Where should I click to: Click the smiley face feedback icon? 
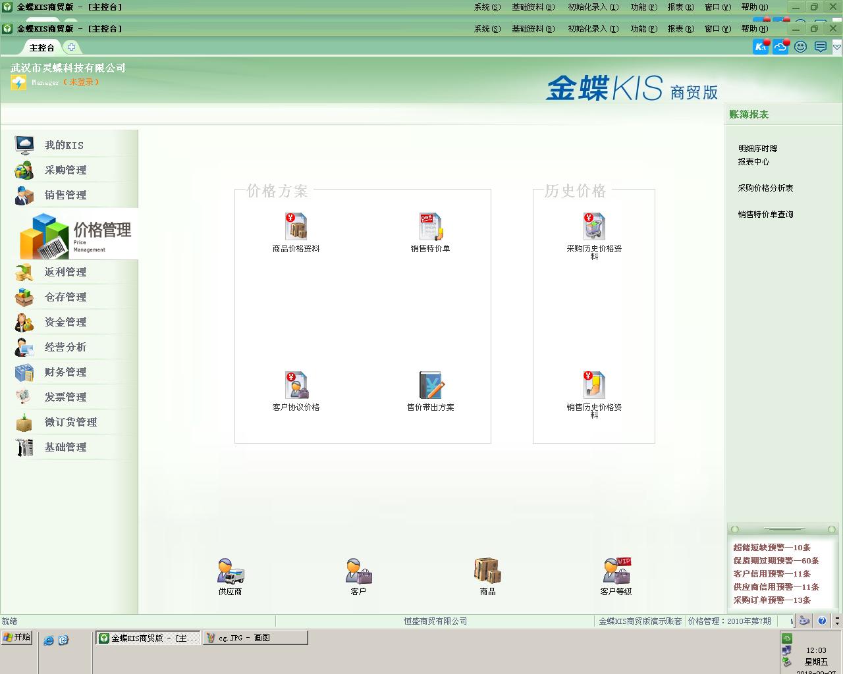coord(801,47)
